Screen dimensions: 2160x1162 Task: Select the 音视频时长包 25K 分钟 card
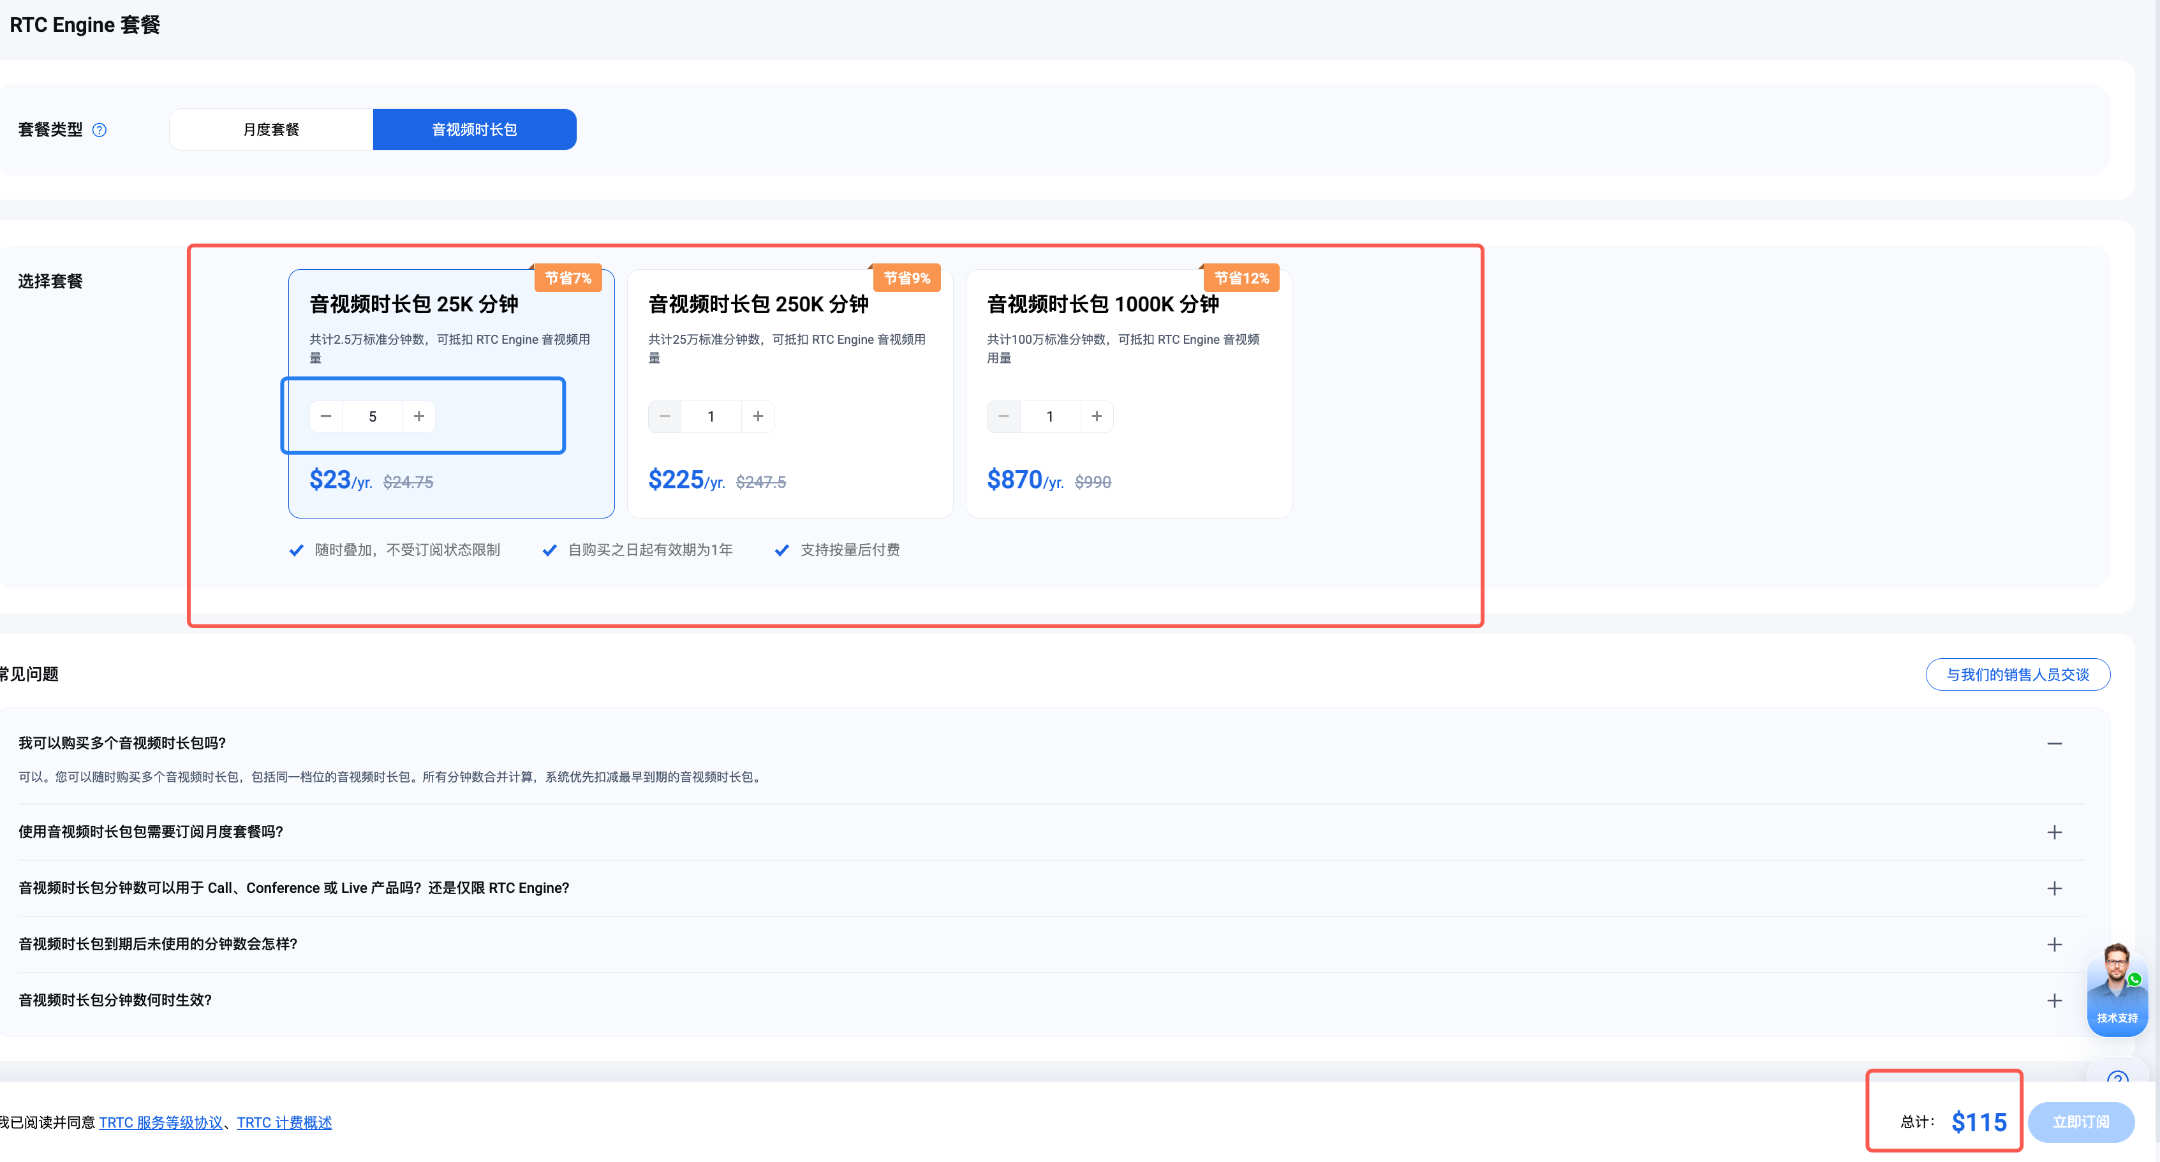click(451, 393)
